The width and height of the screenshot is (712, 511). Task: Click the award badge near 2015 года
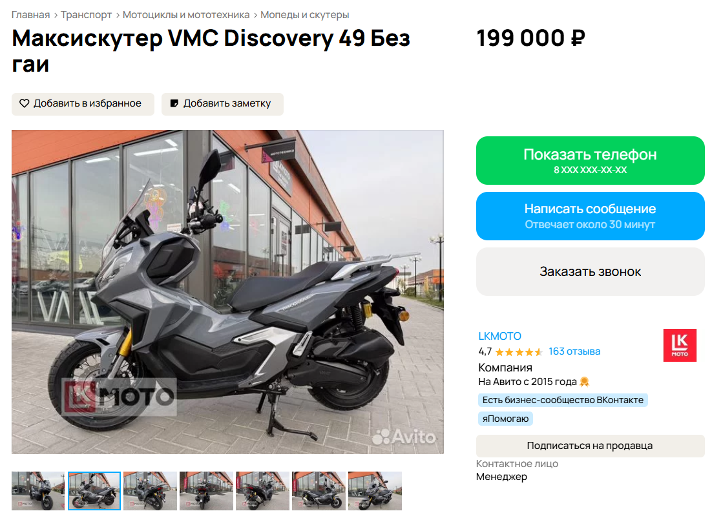(585, 382)
